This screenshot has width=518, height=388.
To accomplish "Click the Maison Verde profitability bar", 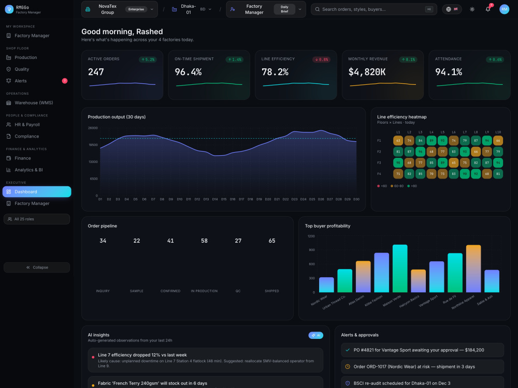I will [x=400, y=268].
